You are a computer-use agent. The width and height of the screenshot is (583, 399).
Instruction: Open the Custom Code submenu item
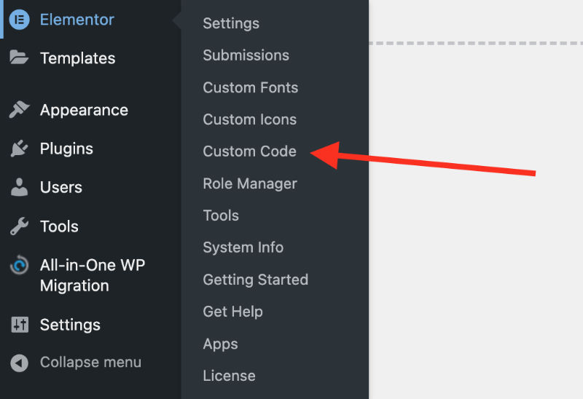(x=250, y=151)
